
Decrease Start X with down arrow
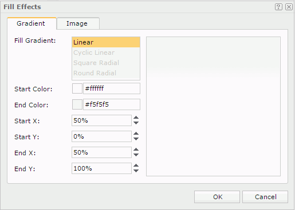(x=136, y=123)
